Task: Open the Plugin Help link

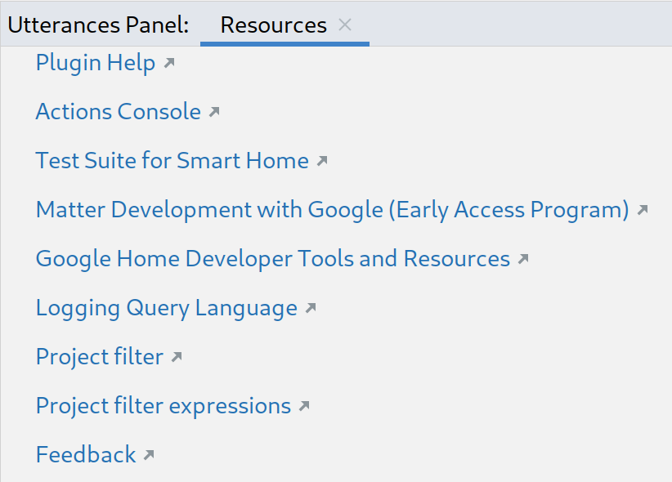Action: pyautogui.click(x=96, y=63)
